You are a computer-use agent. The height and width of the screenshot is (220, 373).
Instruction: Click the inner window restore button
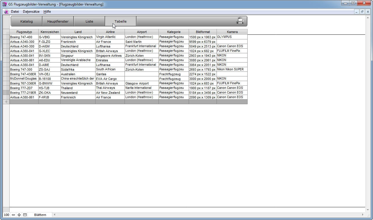coord(362,12)
